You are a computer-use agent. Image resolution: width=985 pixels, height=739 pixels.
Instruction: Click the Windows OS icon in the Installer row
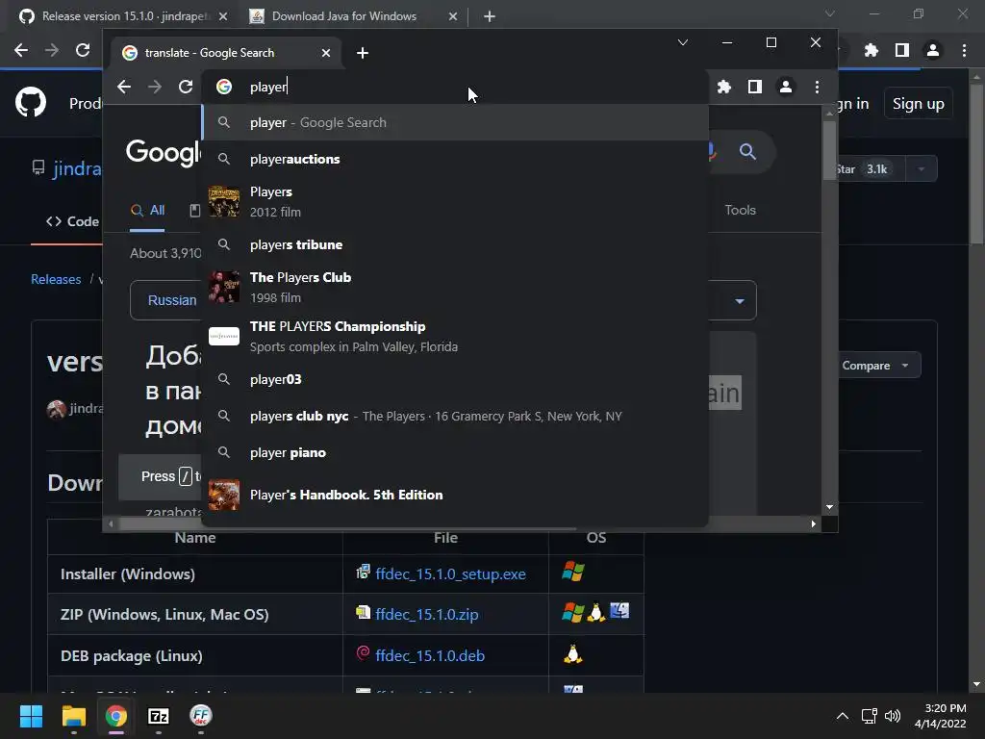click(x=573, y=572)
